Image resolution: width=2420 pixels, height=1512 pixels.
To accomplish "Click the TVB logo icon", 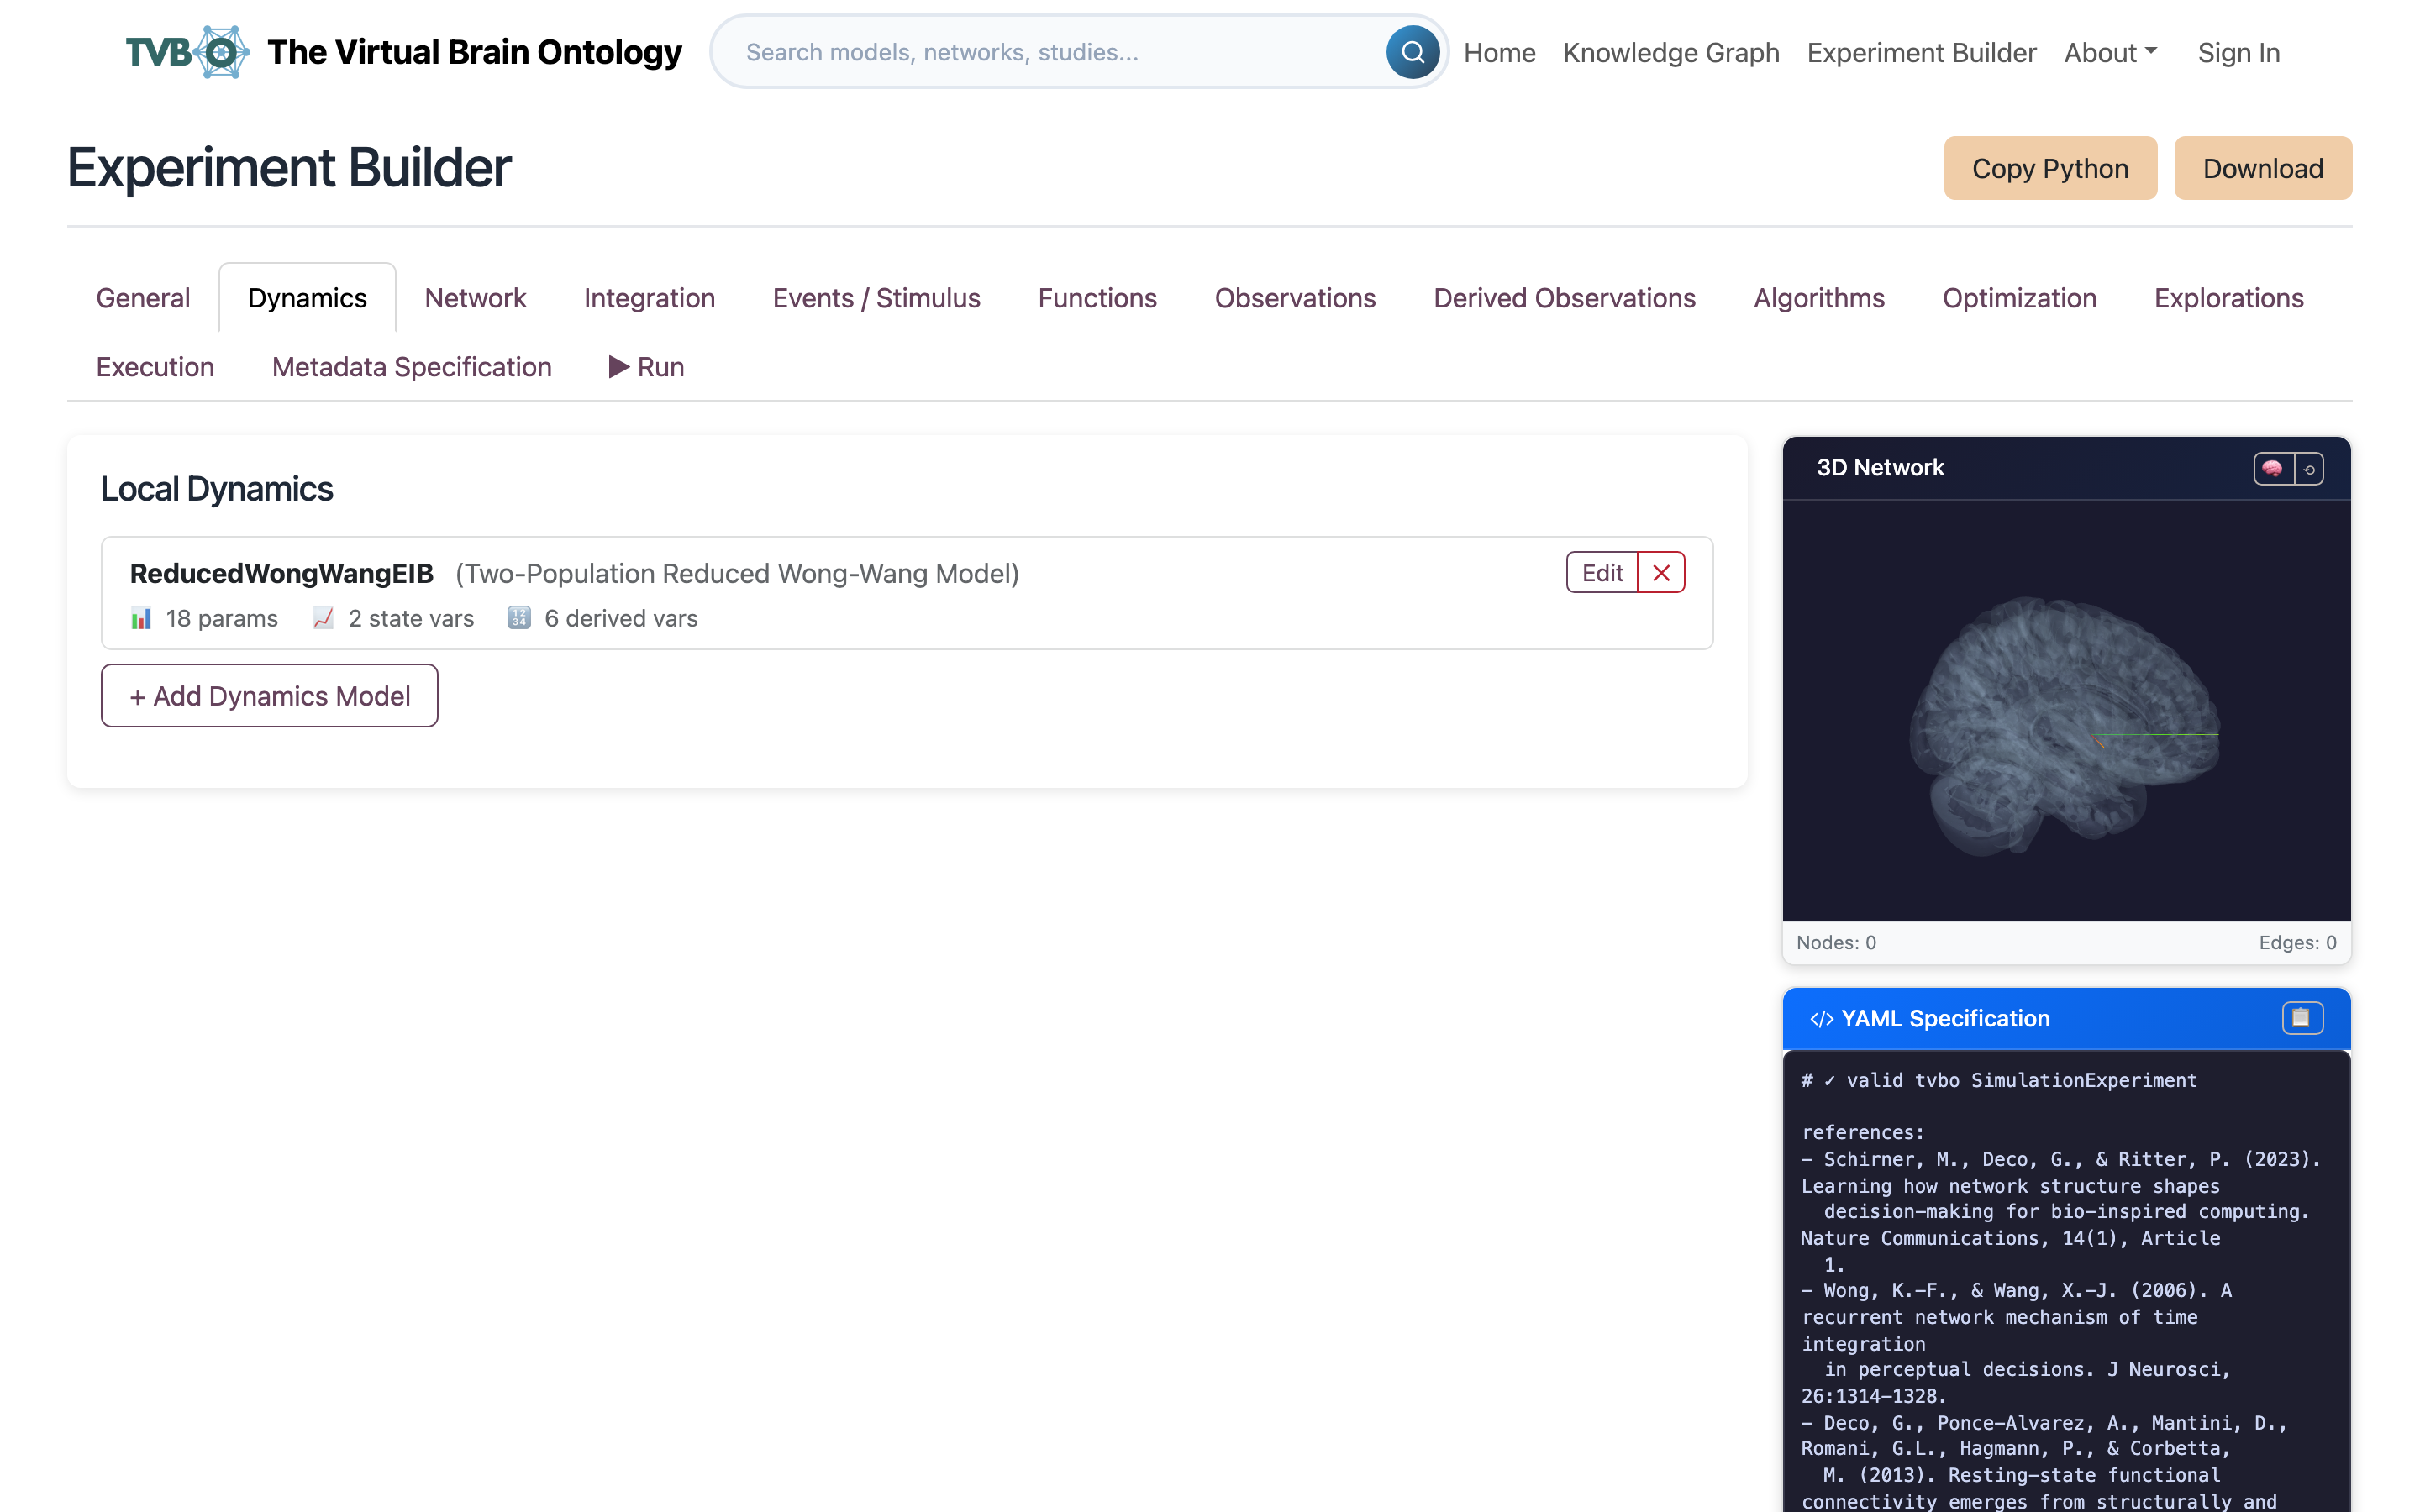I will [188, 52].
